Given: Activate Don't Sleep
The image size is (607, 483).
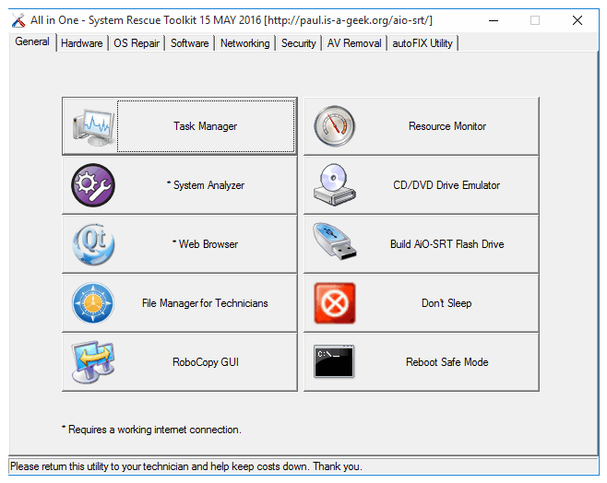Looking at the screenshot, I should [422, 303].
